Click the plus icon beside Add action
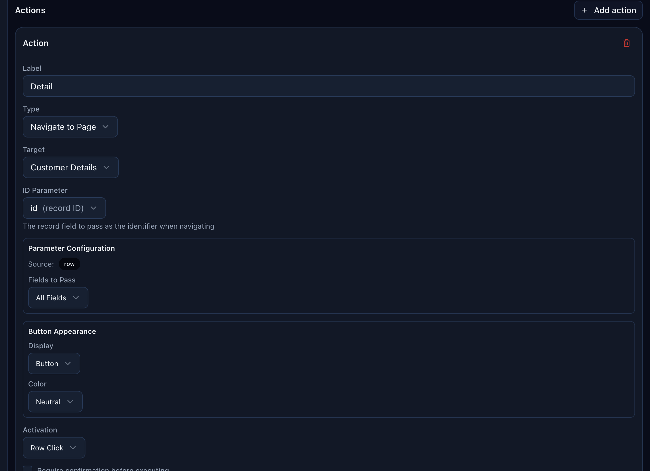This screenshot has width=650, height=471. coord(584,10)
